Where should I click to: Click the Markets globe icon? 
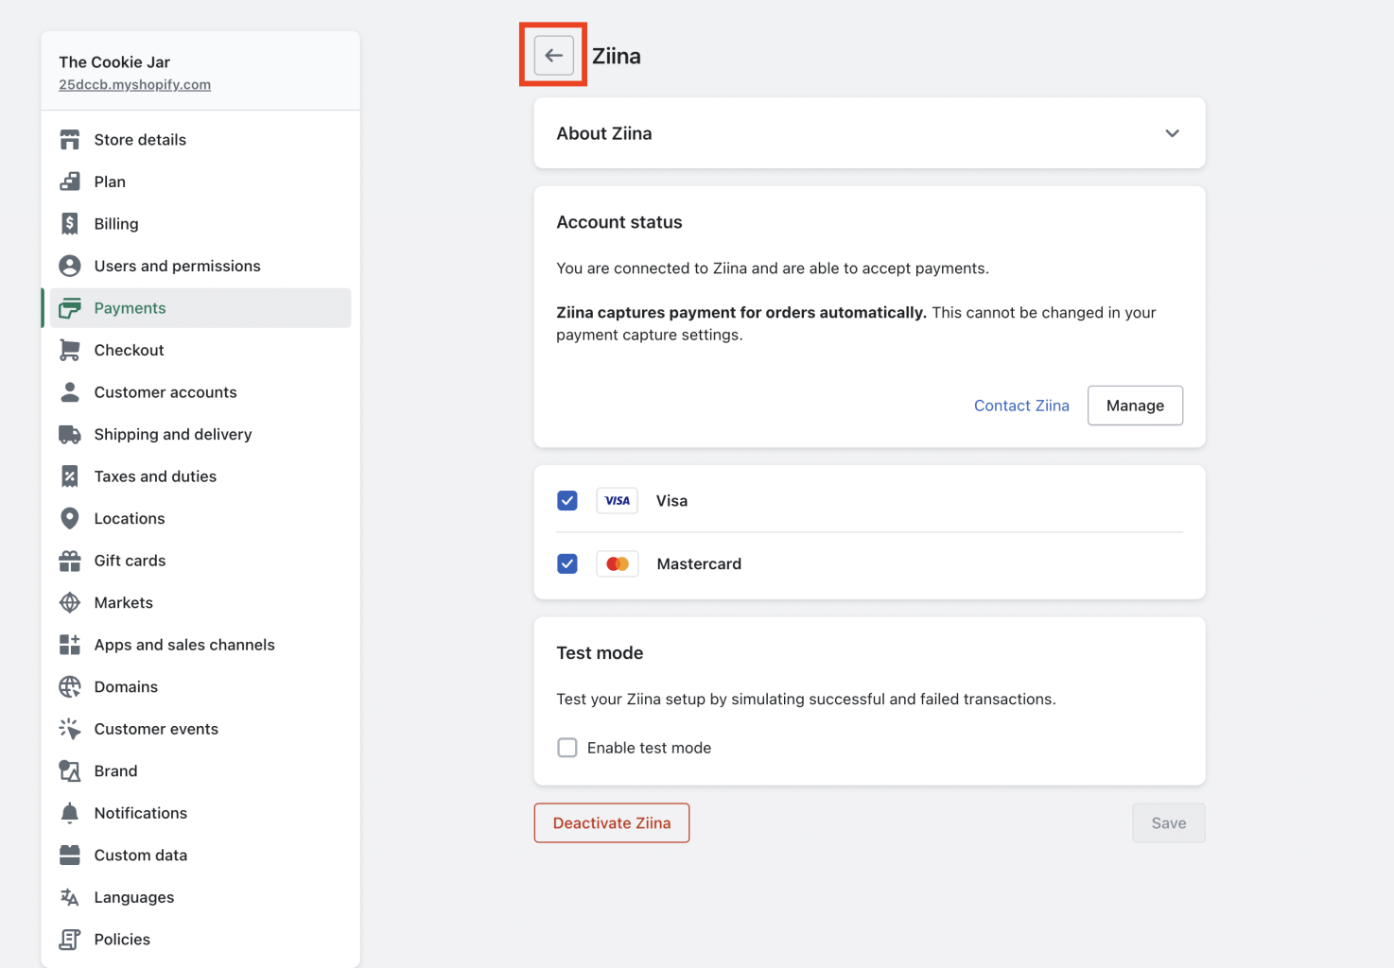pos(70,602)
